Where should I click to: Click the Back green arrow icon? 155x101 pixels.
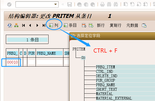(x=79, y=4)
